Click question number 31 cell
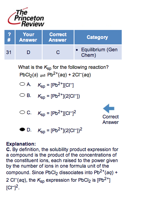This screenshot has height=201, width=144. (10, 52)
